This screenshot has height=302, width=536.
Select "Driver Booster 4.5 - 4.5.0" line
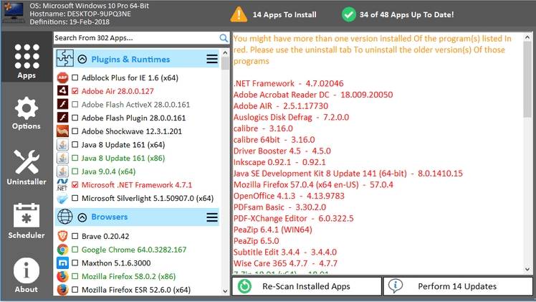(282, 151)
